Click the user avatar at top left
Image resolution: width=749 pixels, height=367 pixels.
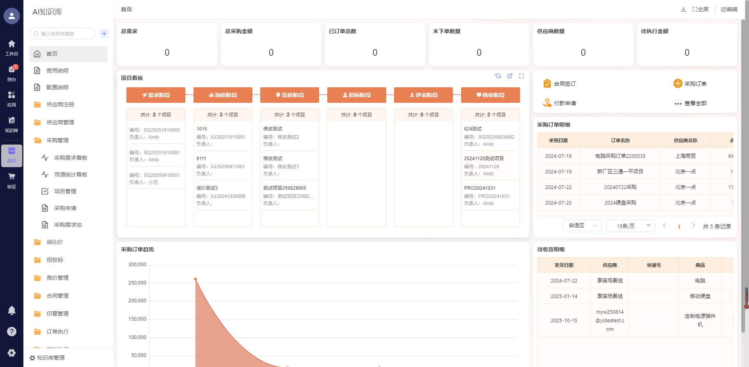coord(12,16)
